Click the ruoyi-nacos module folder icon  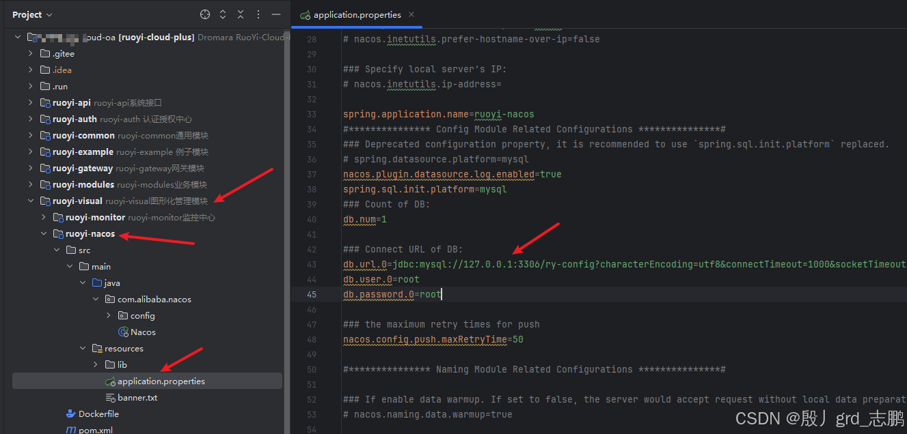(x=58, y=233)
